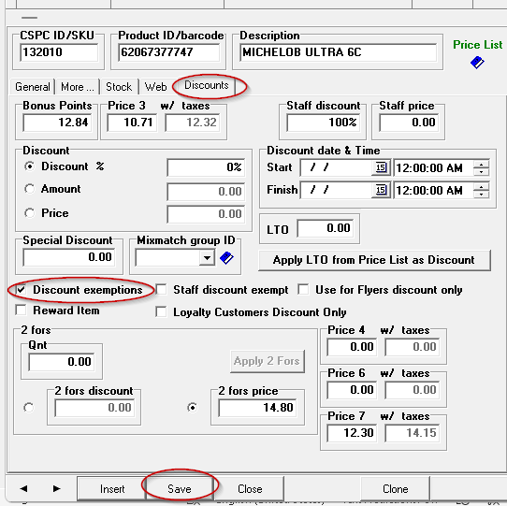Click the Finish date field
This screenshot has width=507, height=506.
pyautogui.click(x=336, y=190)
